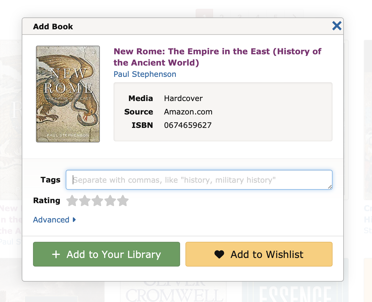Click the New Rome cover thumbnail

click(68, 94)
